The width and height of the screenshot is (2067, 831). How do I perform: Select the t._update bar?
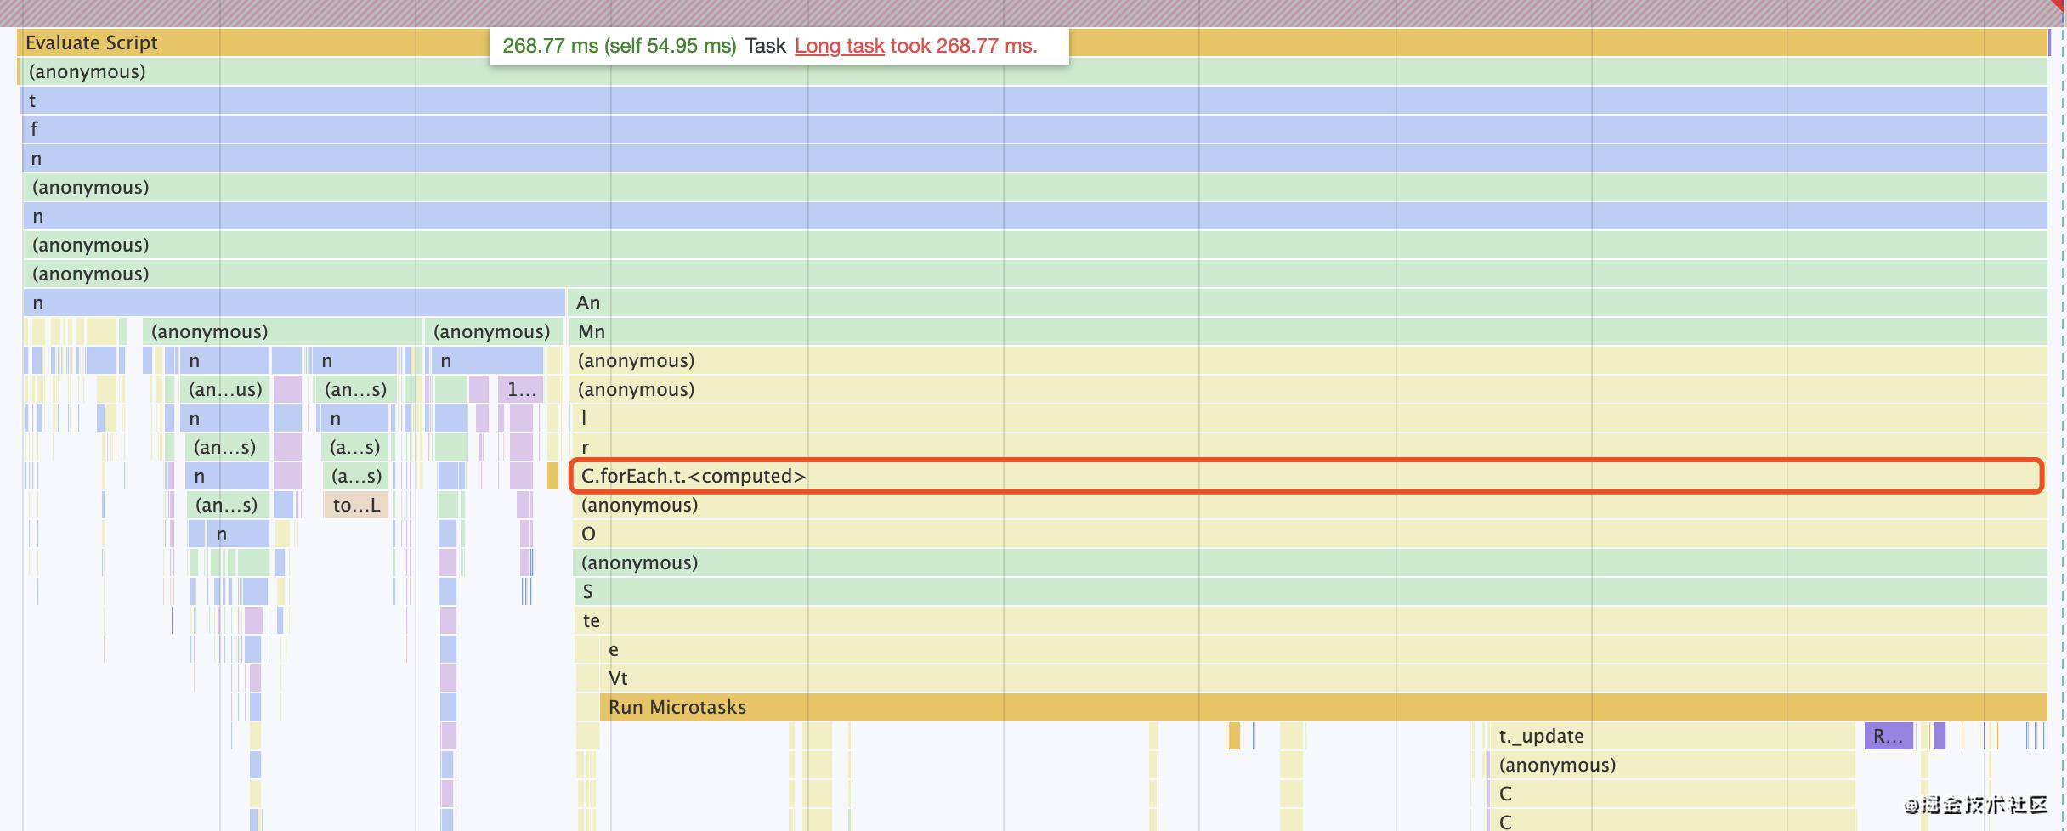point(1672,736)
